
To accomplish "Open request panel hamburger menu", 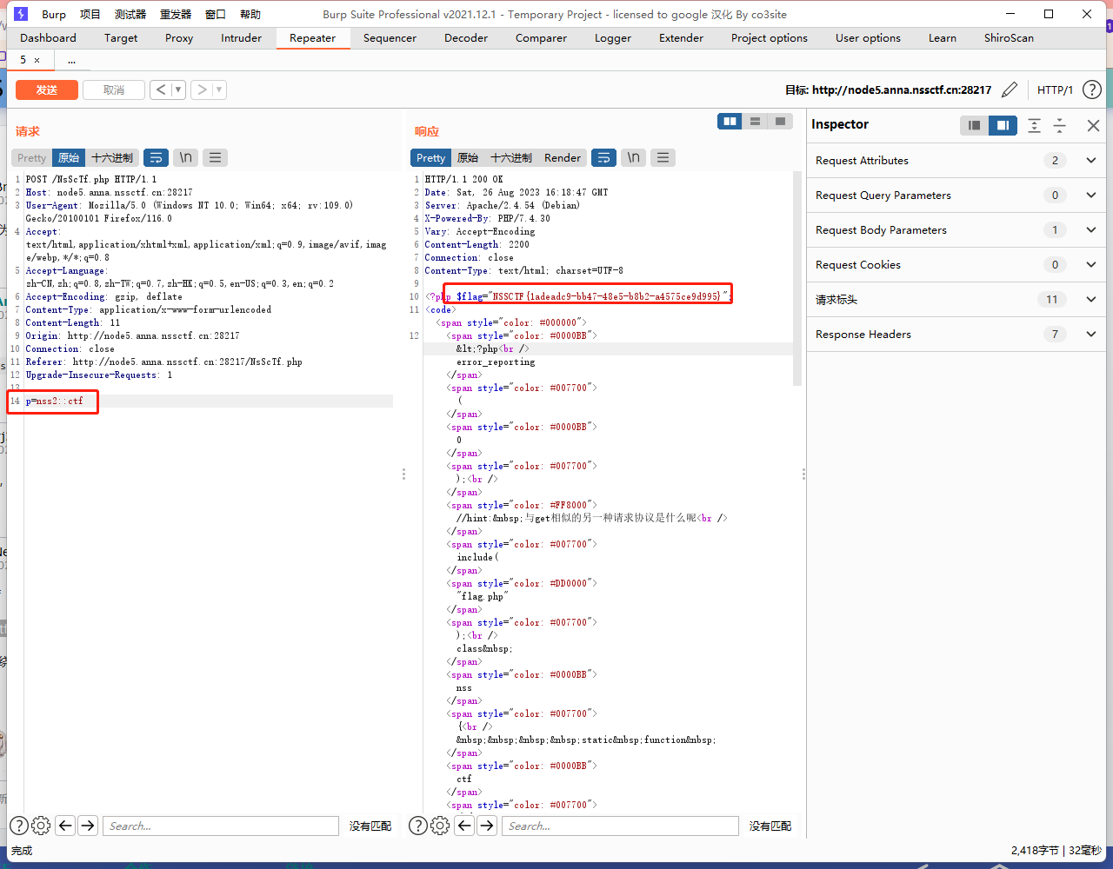I will [216, 157].
